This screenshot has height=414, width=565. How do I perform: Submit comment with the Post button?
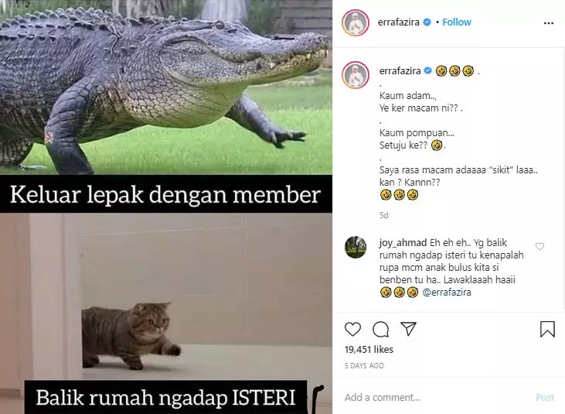click(545, 398)
